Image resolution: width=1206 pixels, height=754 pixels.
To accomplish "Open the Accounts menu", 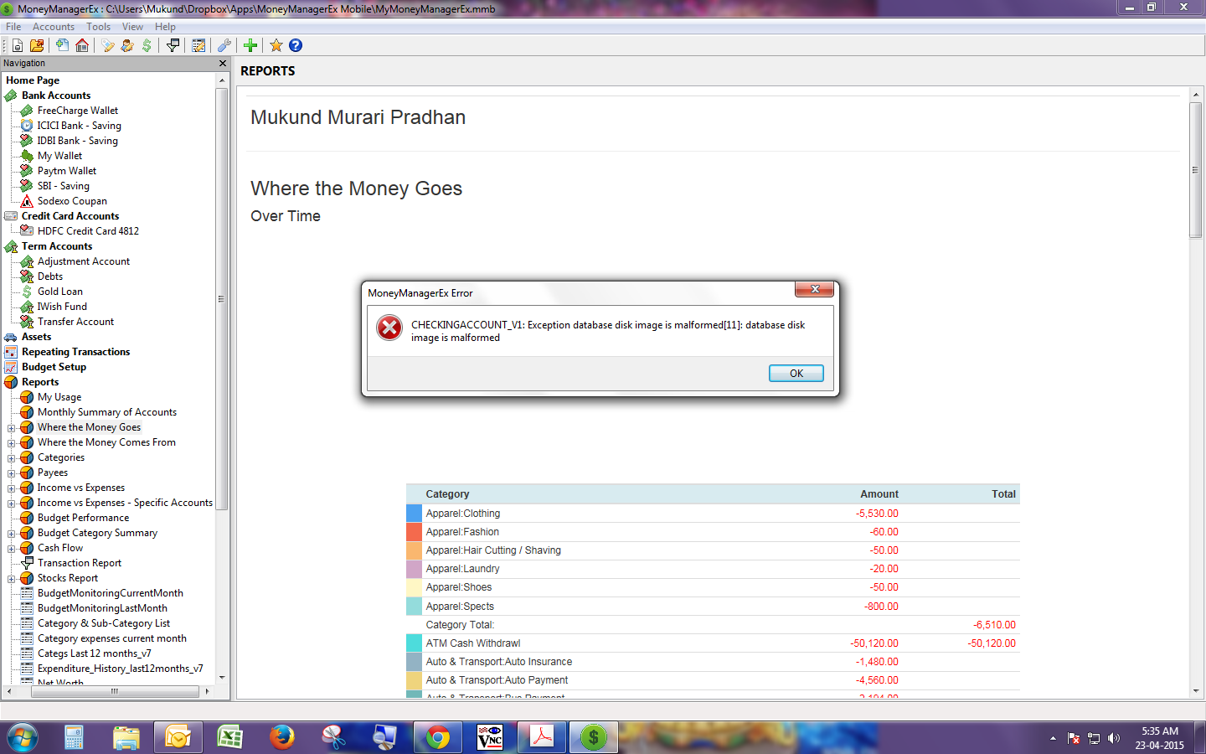I will click(54, 27).
